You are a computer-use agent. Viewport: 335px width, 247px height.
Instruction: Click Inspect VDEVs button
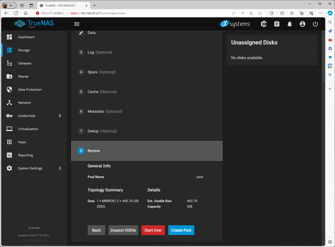tap(123, 230)
